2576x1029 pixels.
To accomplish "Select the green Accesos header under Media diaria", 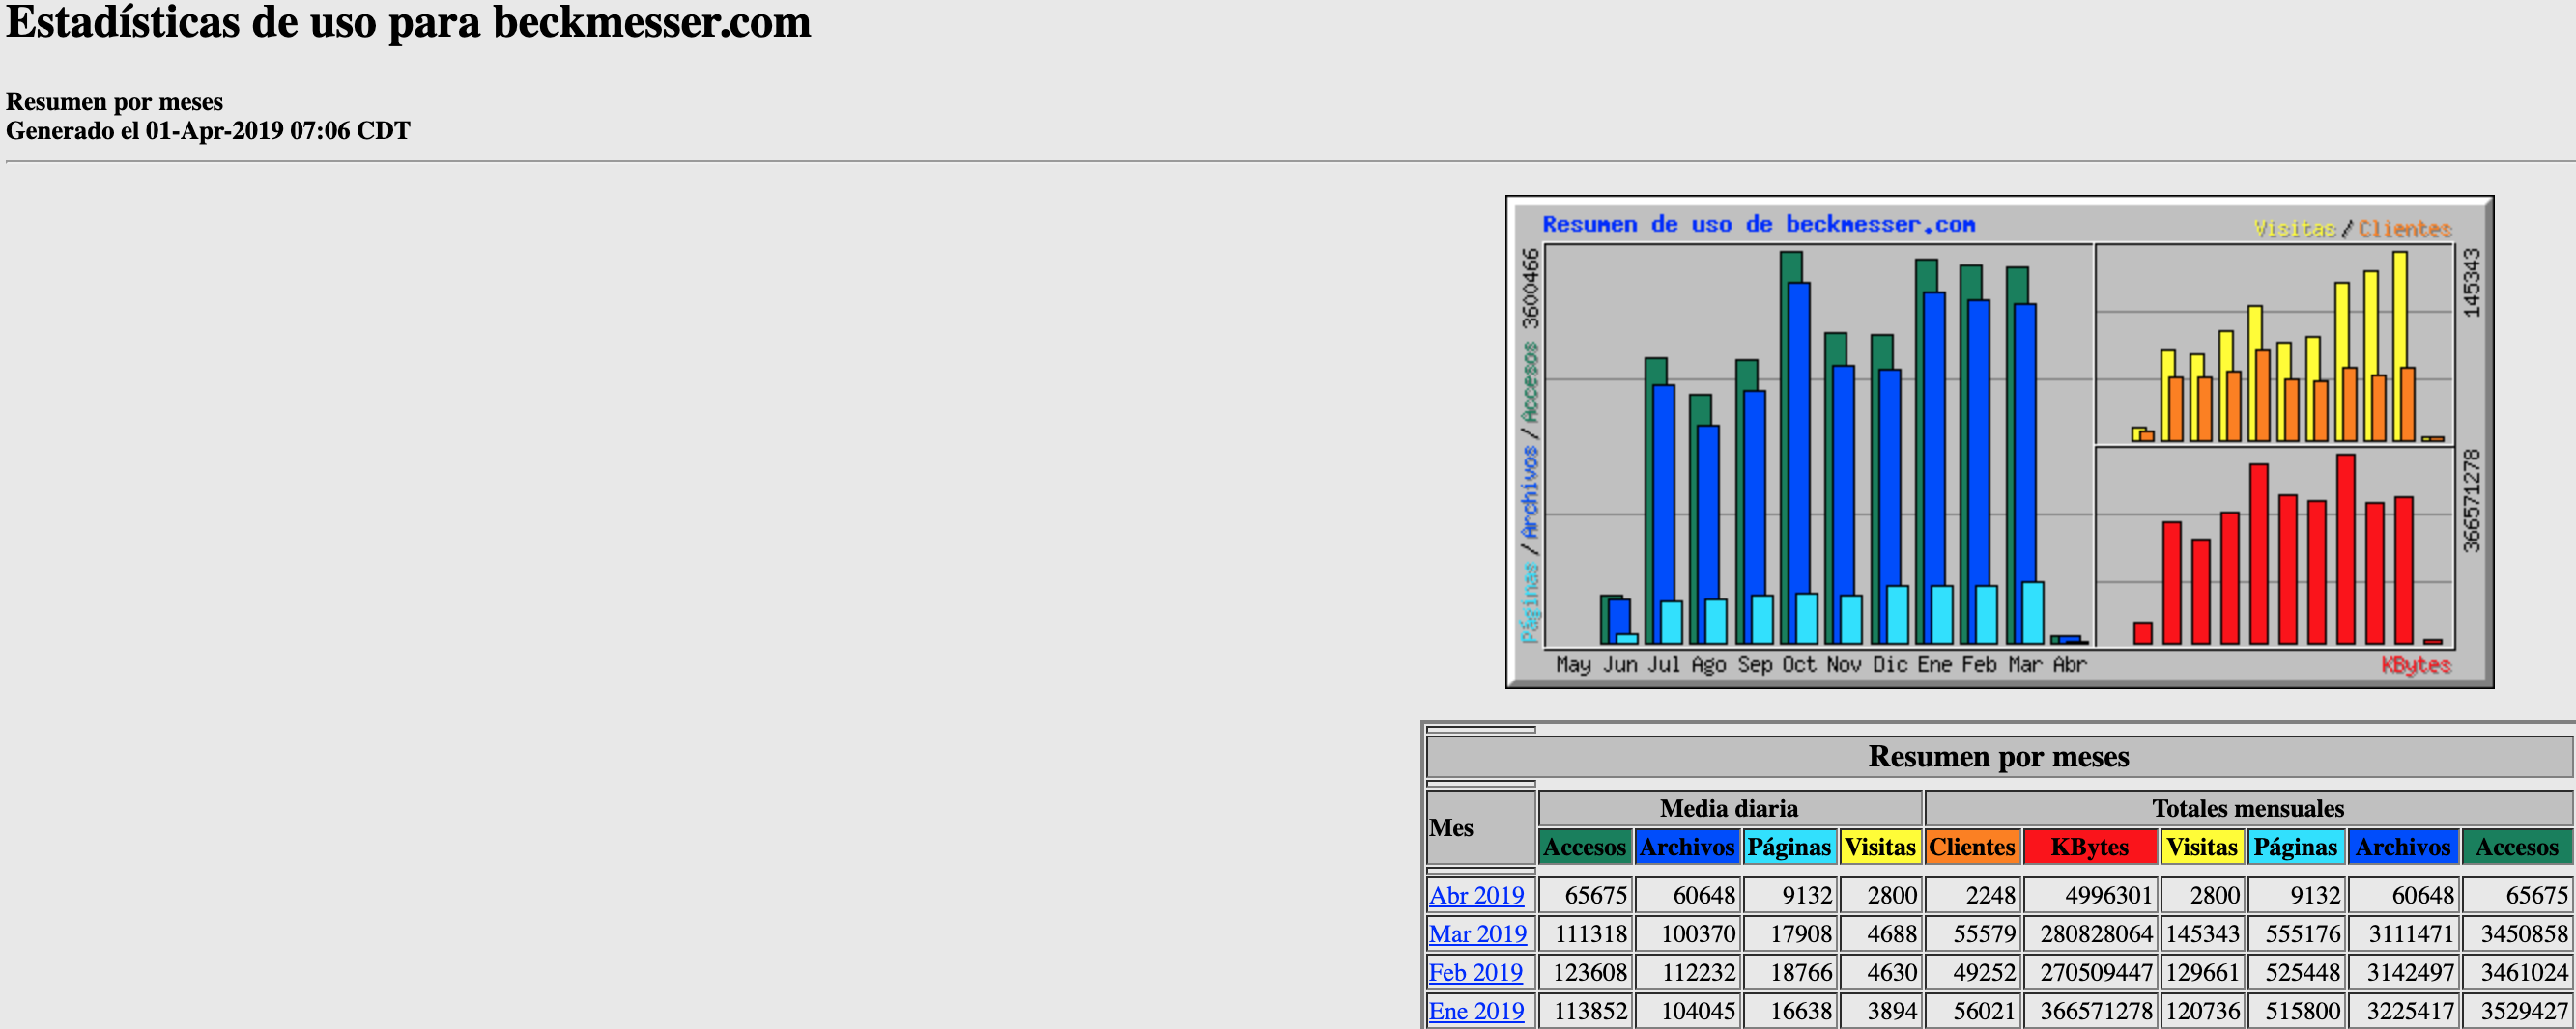I will click(1584, 848).
